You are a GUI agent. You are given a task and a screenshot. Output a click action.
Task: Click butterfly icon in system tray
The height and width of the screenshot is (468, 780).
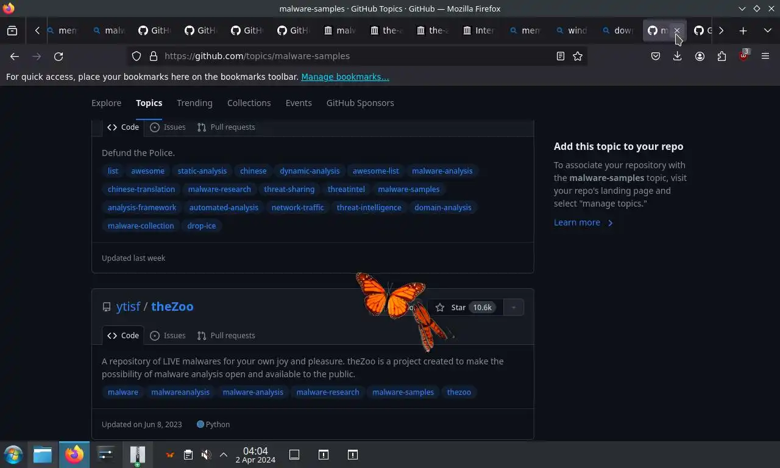tap(170, 455)
